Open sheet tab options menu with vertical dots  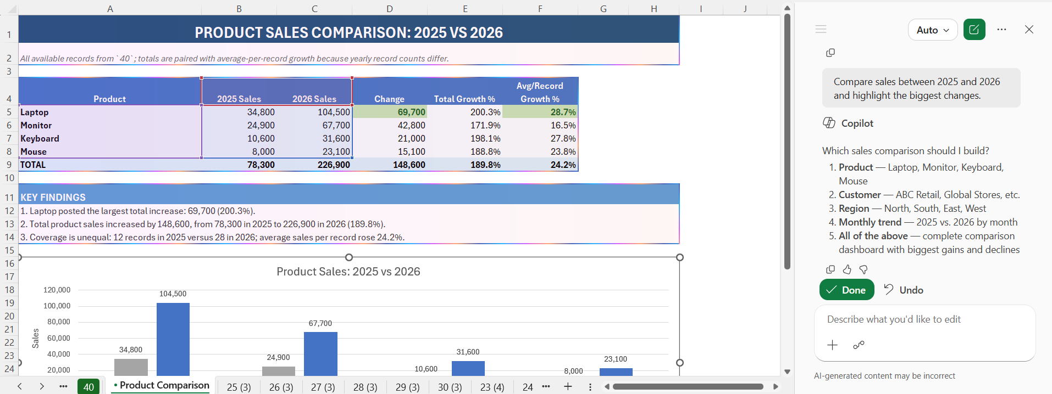(x=590, y=387)
